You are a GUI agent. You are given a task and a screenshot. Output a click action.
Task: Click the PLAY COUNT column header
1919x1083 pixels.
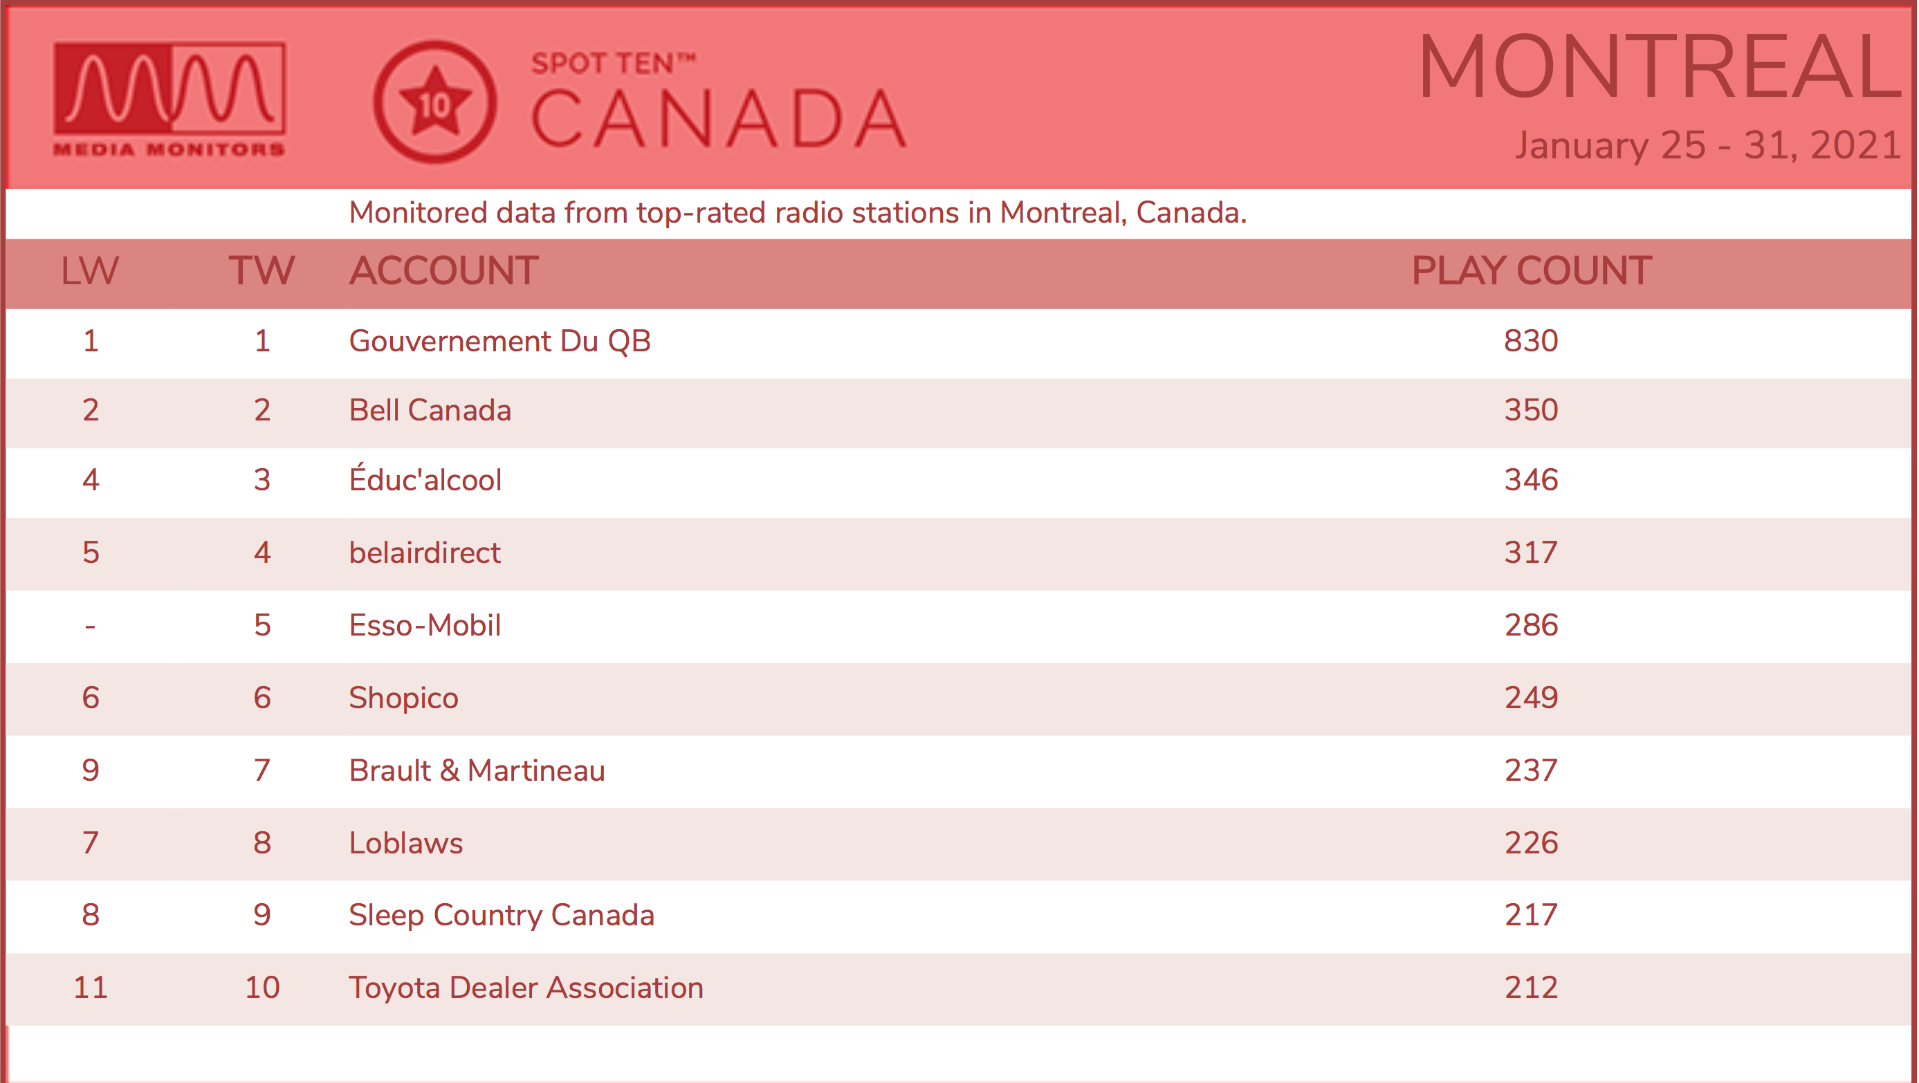(x=1532, y=270)
